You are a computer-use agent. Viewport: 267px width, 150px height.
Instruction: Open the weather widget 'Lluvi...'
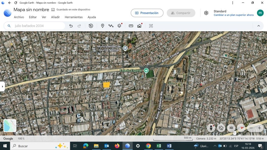coord(201,146)
